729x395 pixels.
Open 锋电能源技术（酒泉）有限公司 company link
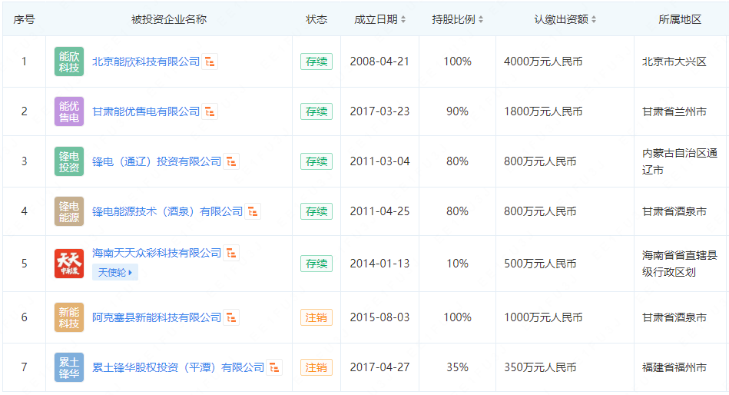point(167,211)
